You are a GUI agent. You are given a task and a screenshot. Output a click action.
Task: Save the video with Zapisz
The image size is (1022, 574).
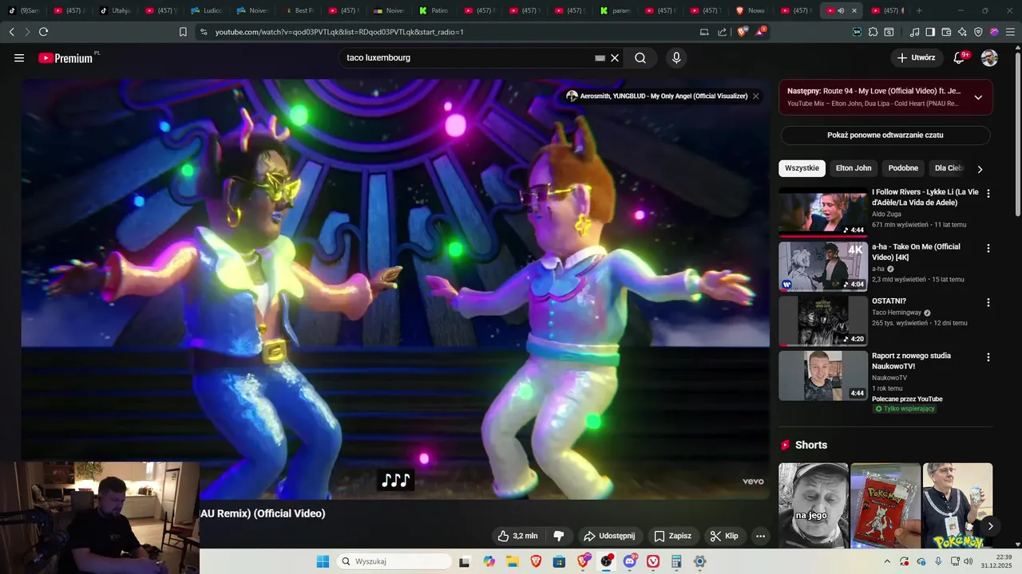coord(672,536)
